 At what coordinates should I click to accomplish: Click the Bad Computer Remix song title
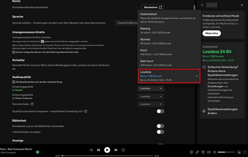pos(16,149)
